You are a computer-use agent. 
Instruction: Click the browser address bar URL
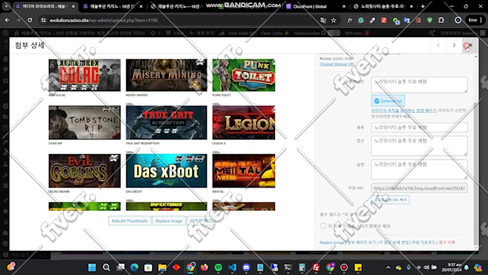pyautogui.click(x=103, y=20)
